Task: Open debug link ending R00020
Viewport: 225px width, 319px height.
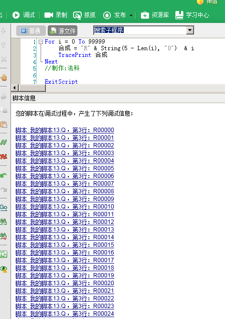Action: [x=64, y=283]
